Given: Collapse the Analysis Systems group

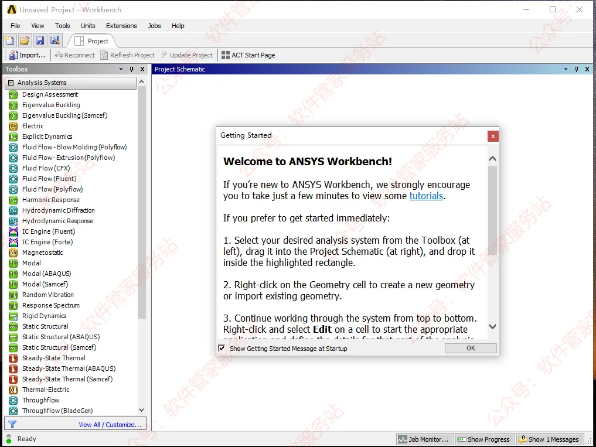Looking at the screenshot, I should tap(11, 83).
